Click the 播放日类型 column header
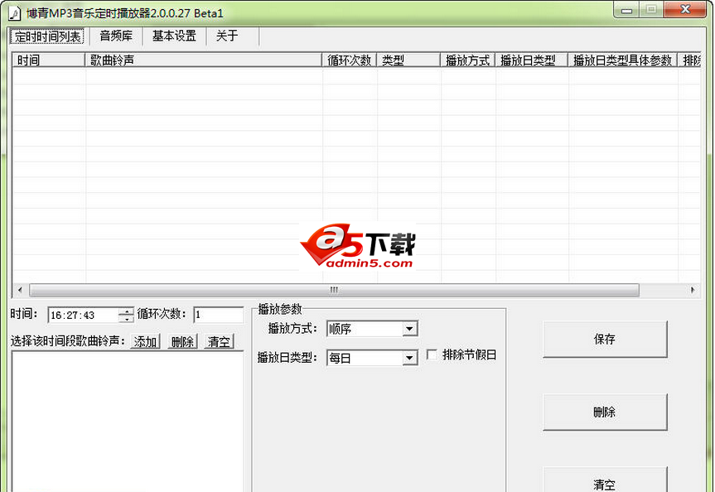 pyautogui.click(x=532, y=60)
